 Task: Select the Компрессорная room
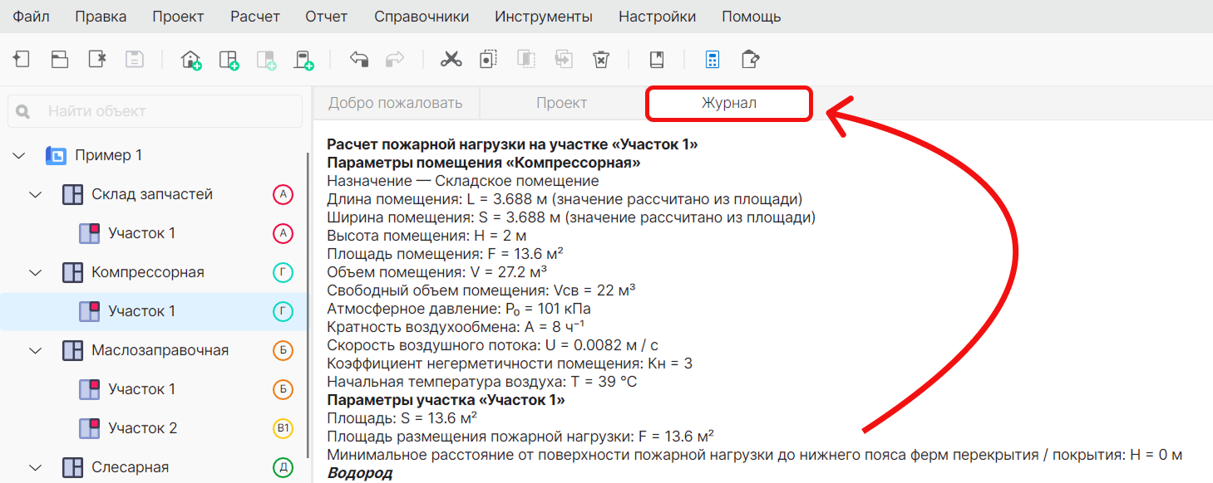tap(148, 272)
